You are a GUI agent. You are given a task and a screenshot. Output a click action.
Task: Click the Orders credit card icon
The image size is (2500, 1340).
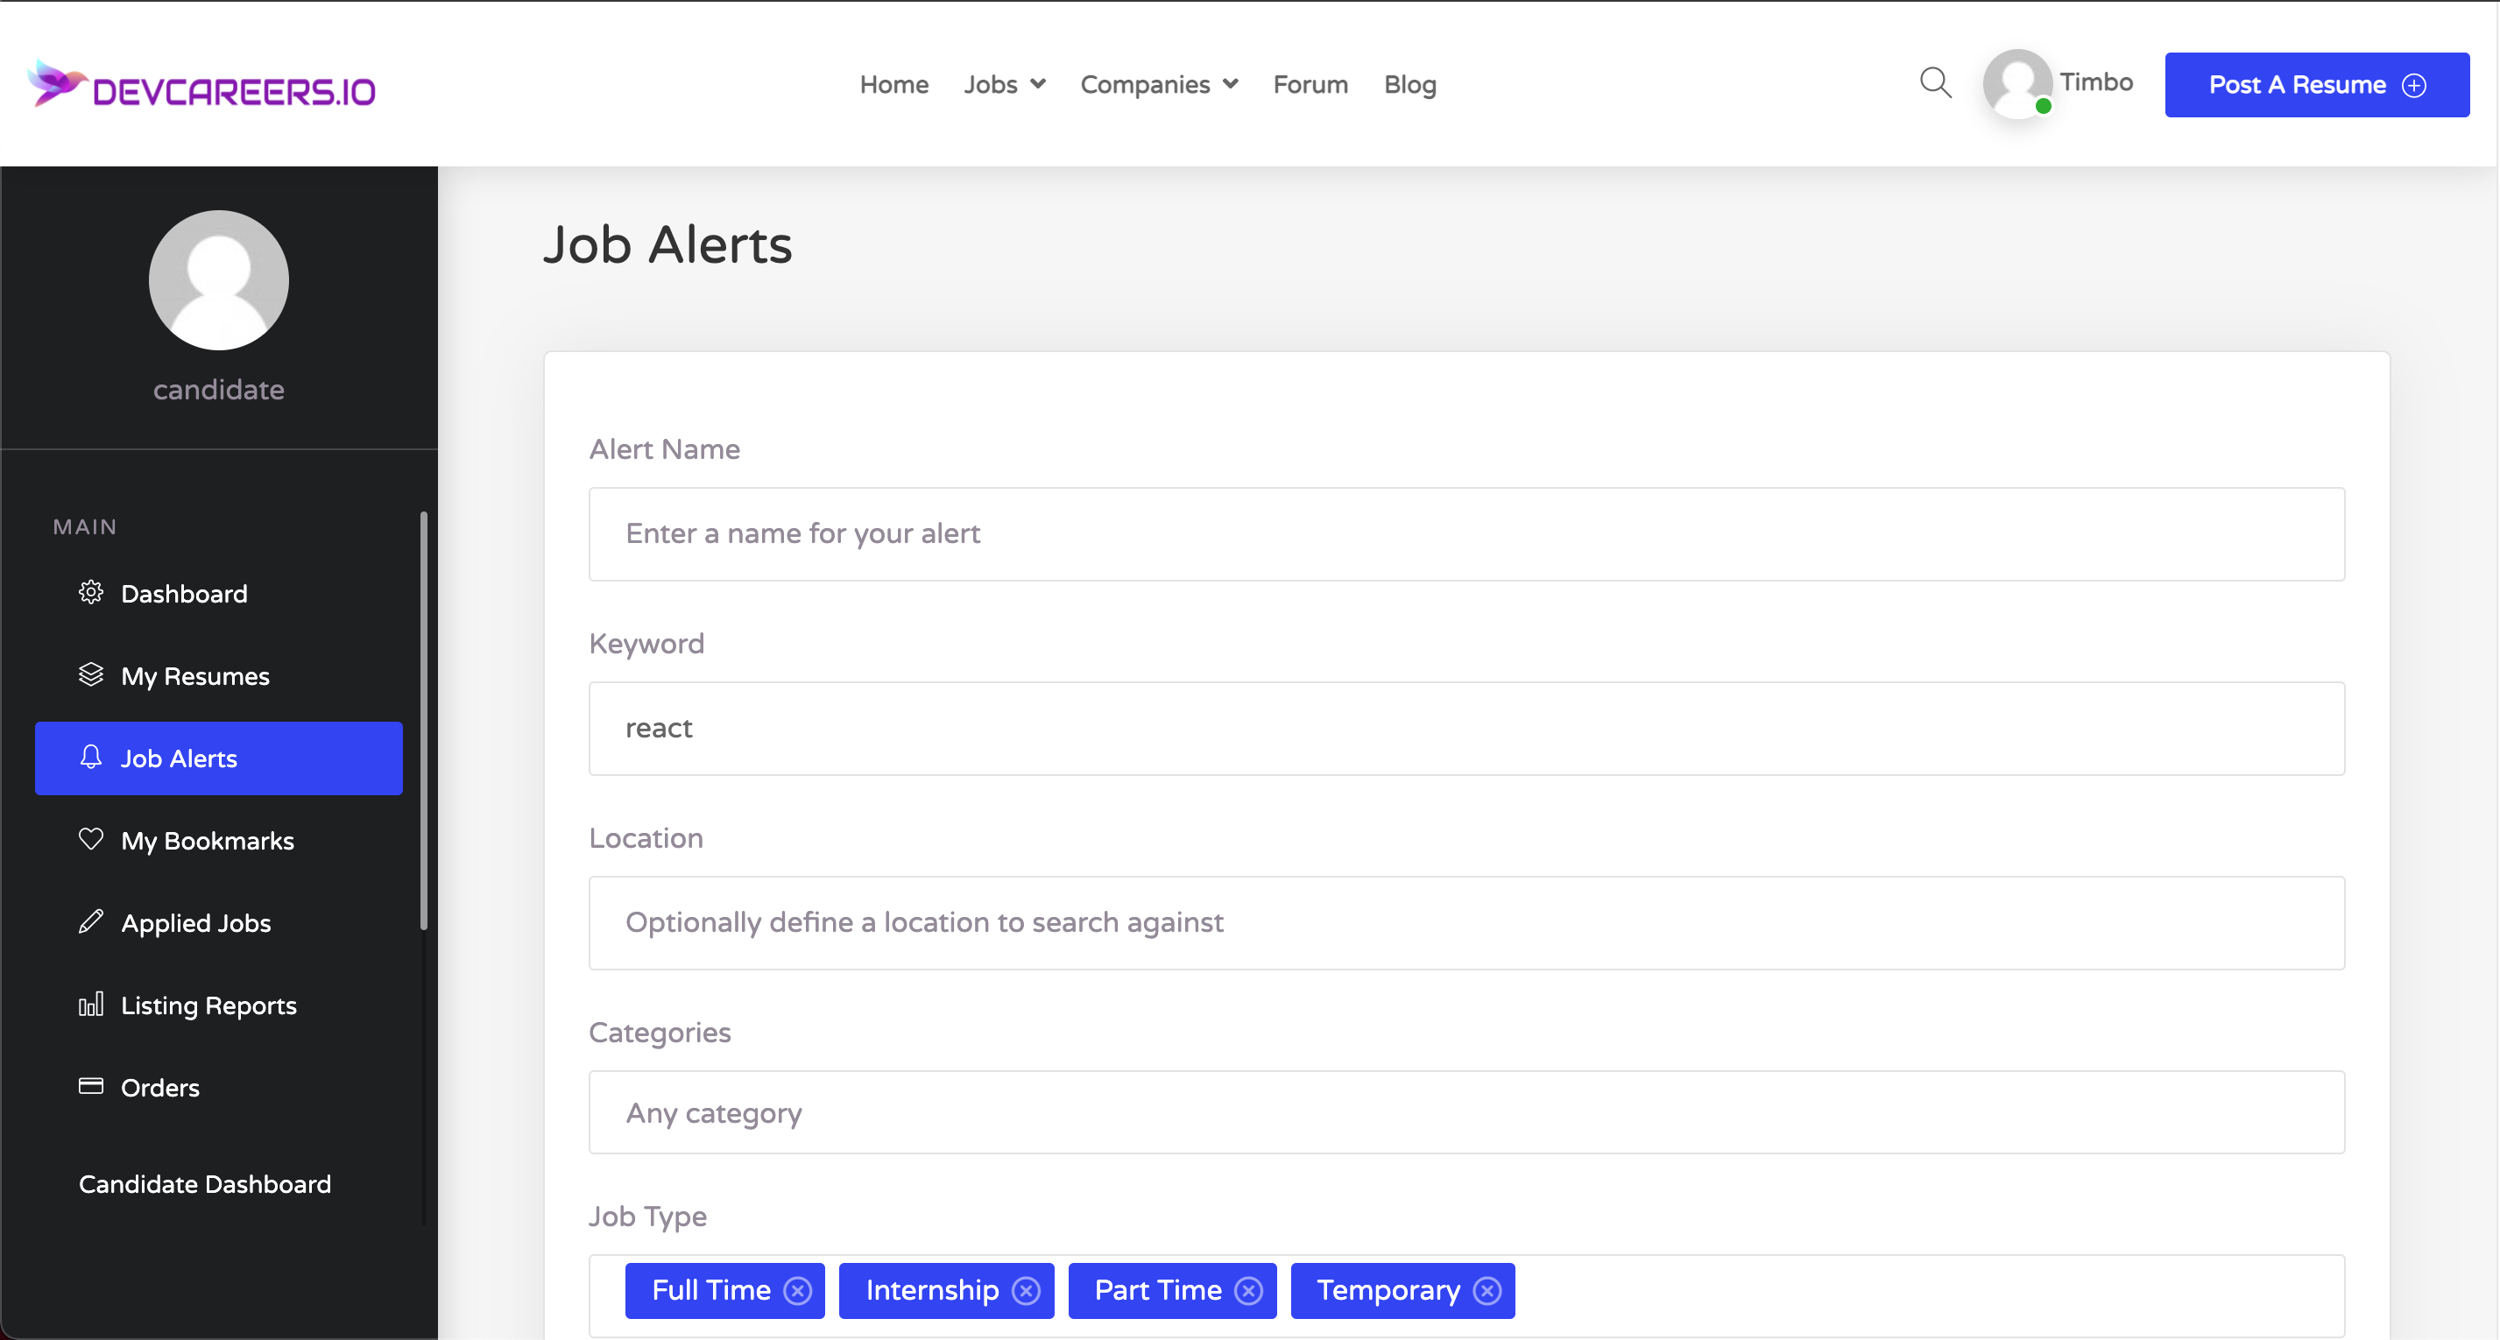tap(90, 1086)
